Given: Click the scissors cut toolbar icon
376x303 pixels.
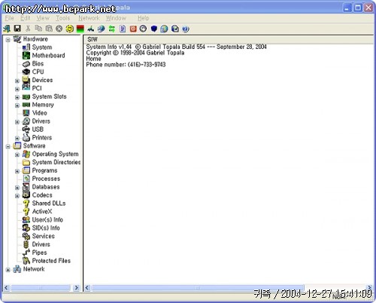Looking at the screenshot, I should click(x=28, y=29).
